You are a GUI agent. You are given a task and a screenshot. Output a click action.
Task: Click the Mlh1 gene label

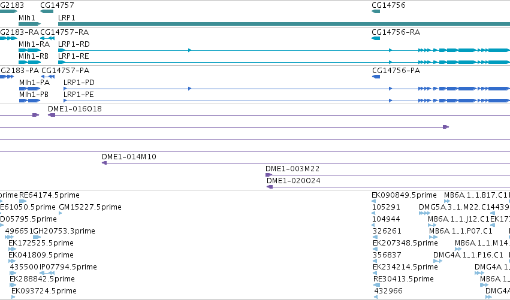click(x=27, y=17)
